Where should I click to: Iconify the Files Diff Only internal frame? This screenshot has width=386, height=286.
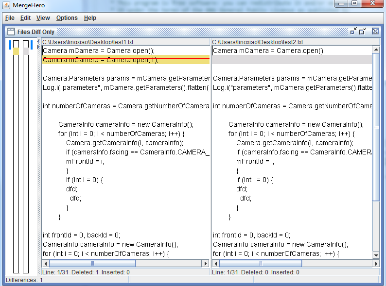tap(353, 32)
